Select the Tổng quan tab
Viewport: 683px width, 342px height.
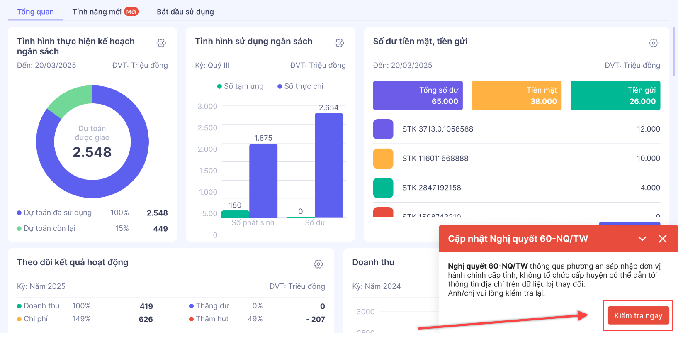tap(36, 12)
